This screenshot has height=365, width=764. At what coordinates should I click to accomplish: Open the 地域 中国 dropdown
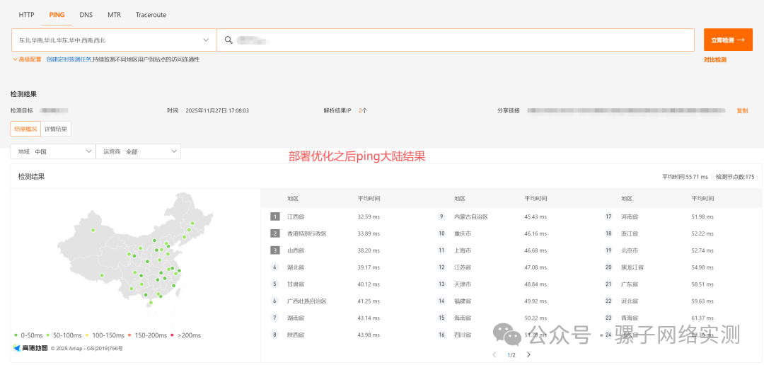tap(53, 151)
